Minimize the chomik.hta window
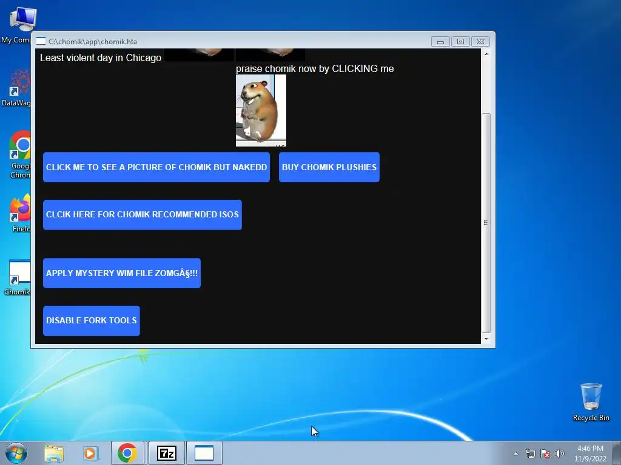The width and height of the screenshot is (621, 465). (440, 42)
